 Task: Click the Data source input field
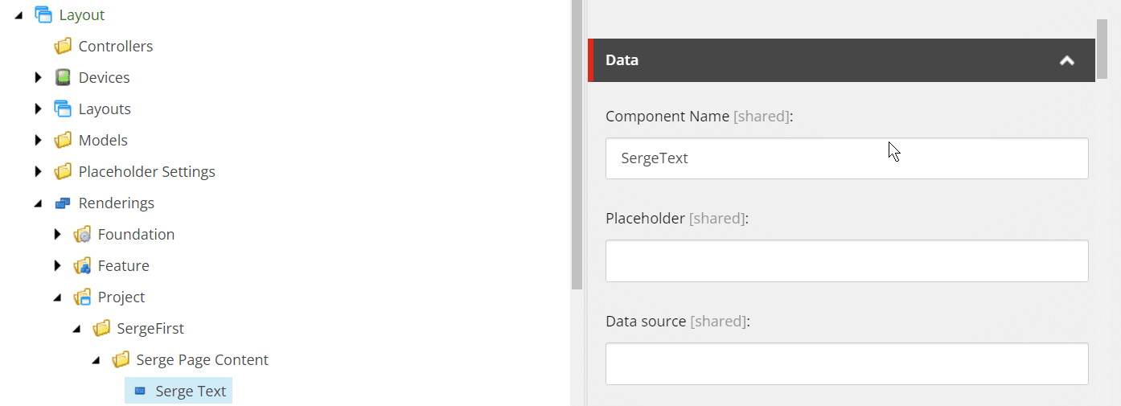tap(847, 364)
